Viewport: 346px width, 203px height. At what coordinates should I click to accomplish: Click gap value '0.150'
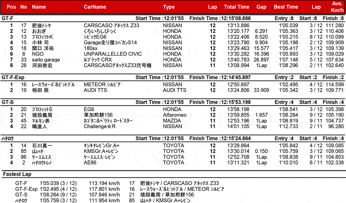[x=261, y=151]
